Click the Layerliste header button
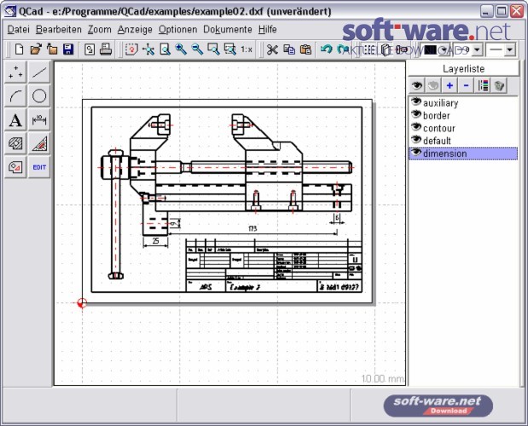This screenshot has width=528, height=426. tap(463, 69)
